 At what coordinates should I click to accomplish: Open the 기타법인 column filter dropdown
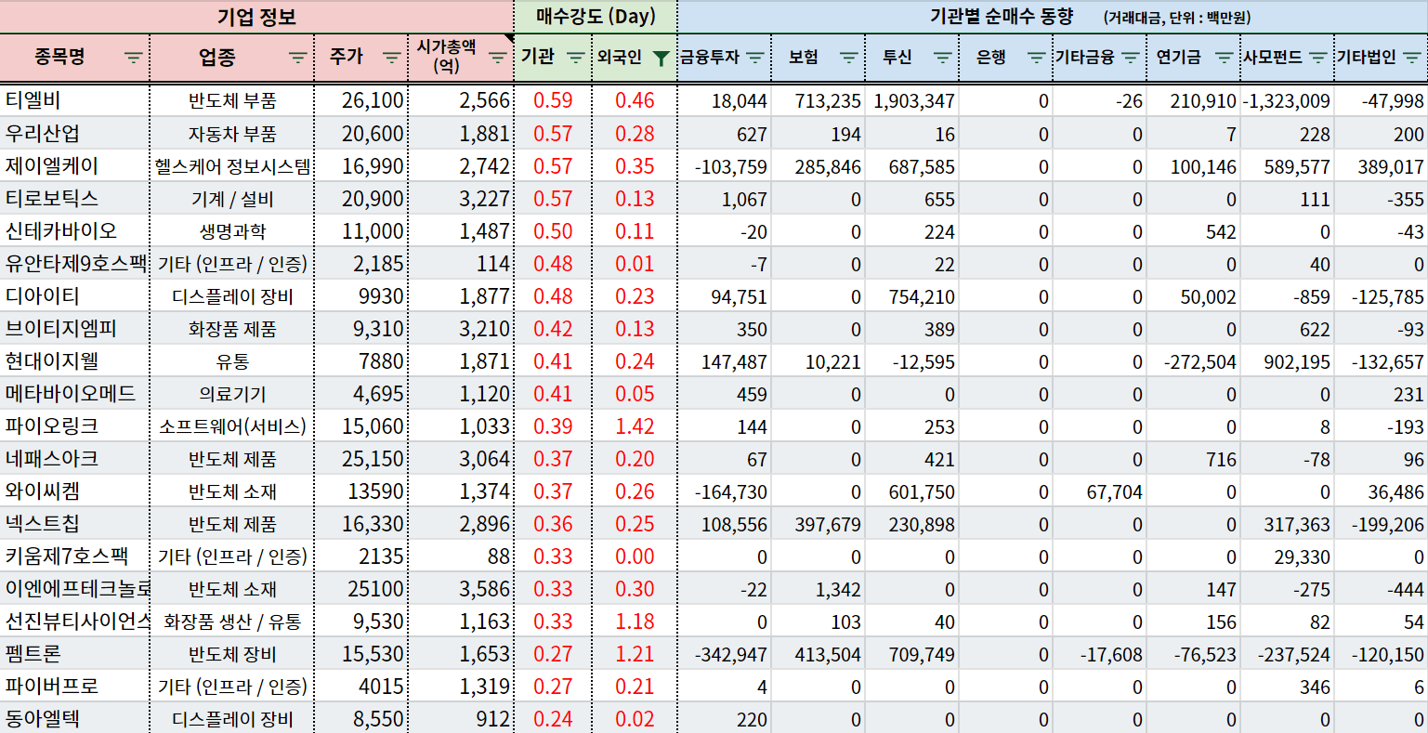point(1411,58)
